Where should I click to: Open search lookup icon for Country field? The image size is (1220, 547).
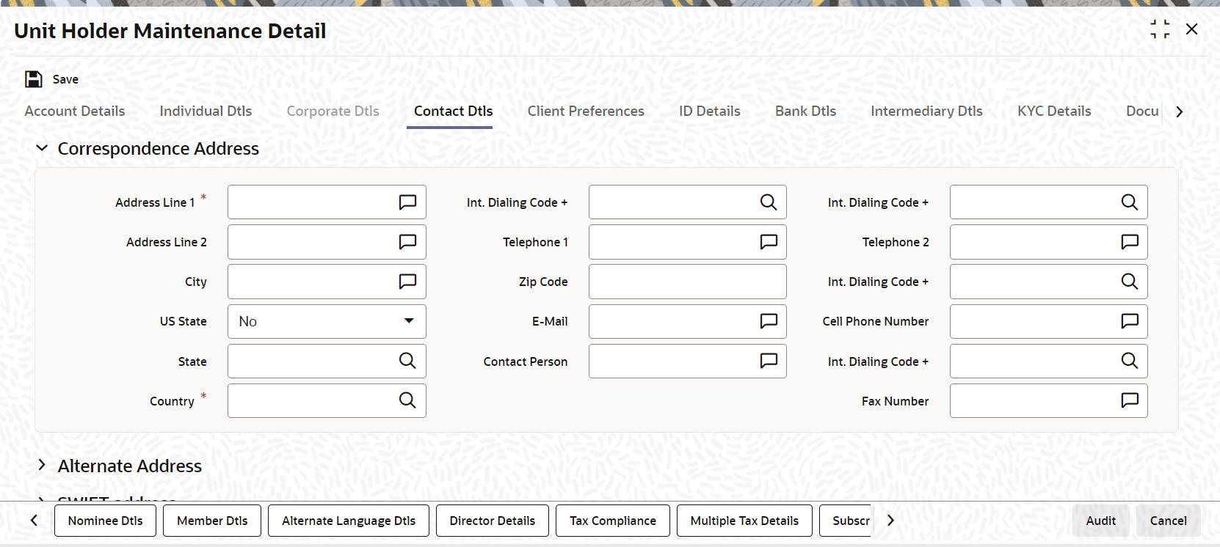[x=407, y=400]
